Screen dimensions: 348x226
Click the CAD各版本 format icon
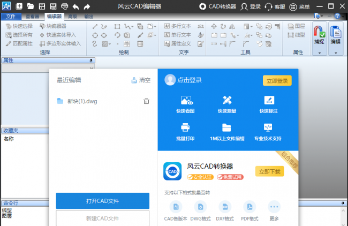(x=176, y=207)
